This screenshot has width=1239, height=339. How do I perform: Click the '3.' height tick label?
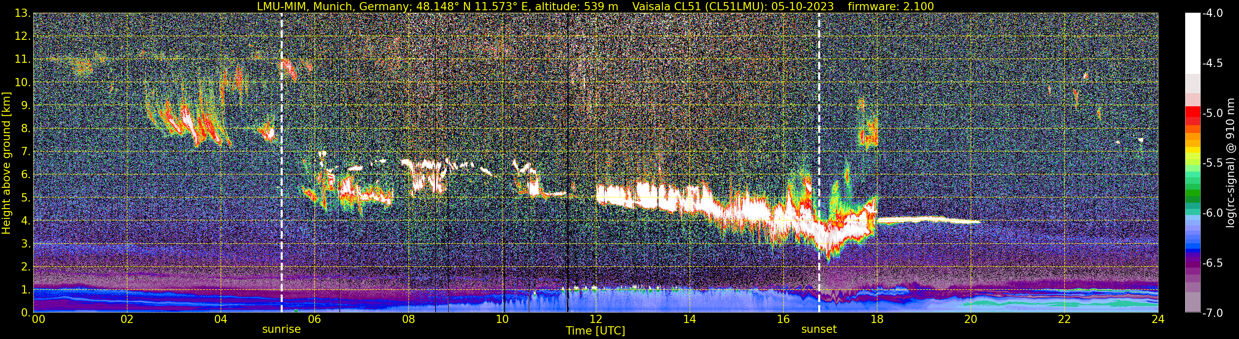25,243
